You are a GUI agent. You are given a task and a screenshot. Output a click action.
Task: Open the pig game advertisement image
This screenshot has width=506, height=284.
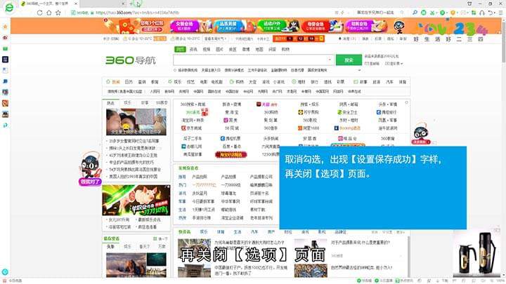tap(136, 200)
